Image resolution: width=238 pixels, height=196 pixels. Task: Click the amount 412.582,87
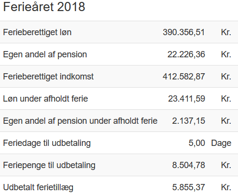(184, 77)
